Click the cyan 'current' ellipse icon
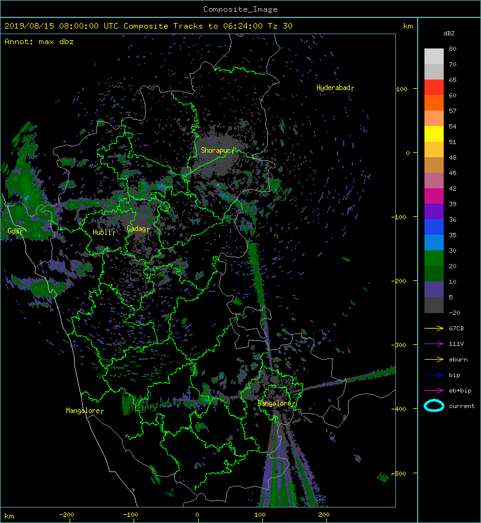 [x=434, y=406]
